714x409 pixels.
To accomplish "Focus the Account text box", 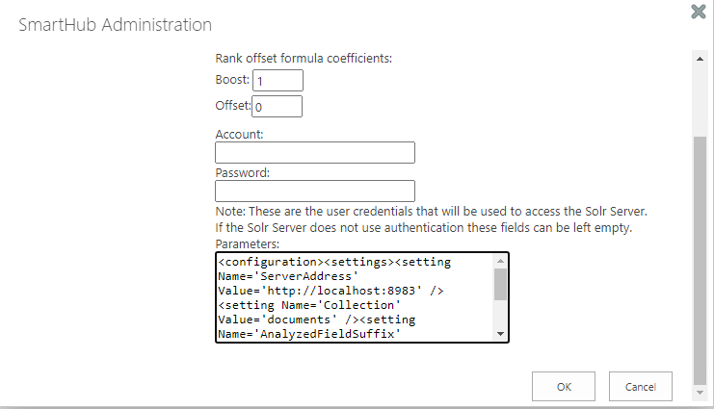I will pos(314,153).
